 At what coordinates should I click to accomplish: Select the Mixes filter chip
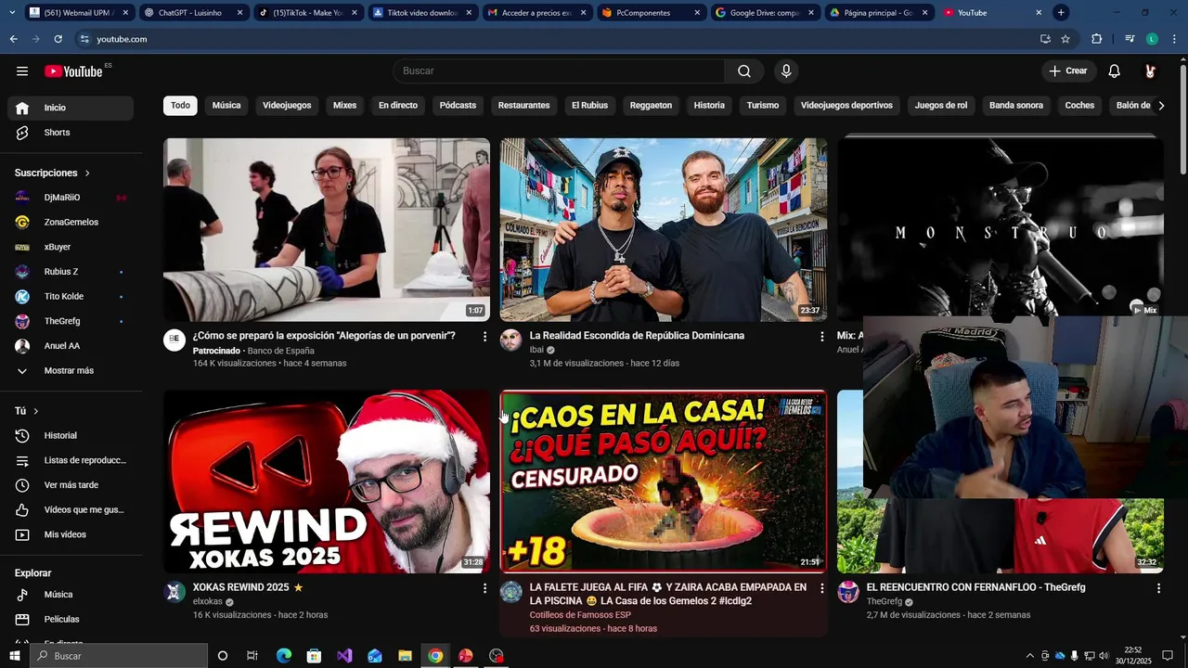[x=344, y=106]
